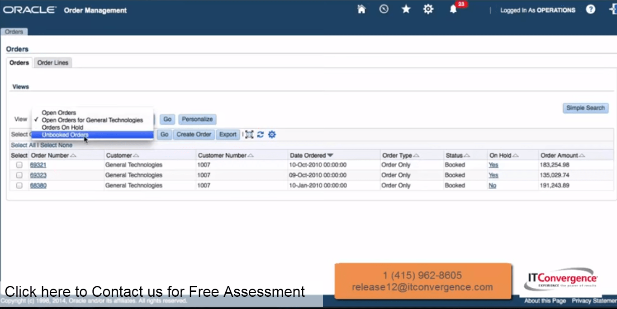Click order amount 135,029.74
The image size is (617, 309).
pyautogui.click(x=554, y=175)
